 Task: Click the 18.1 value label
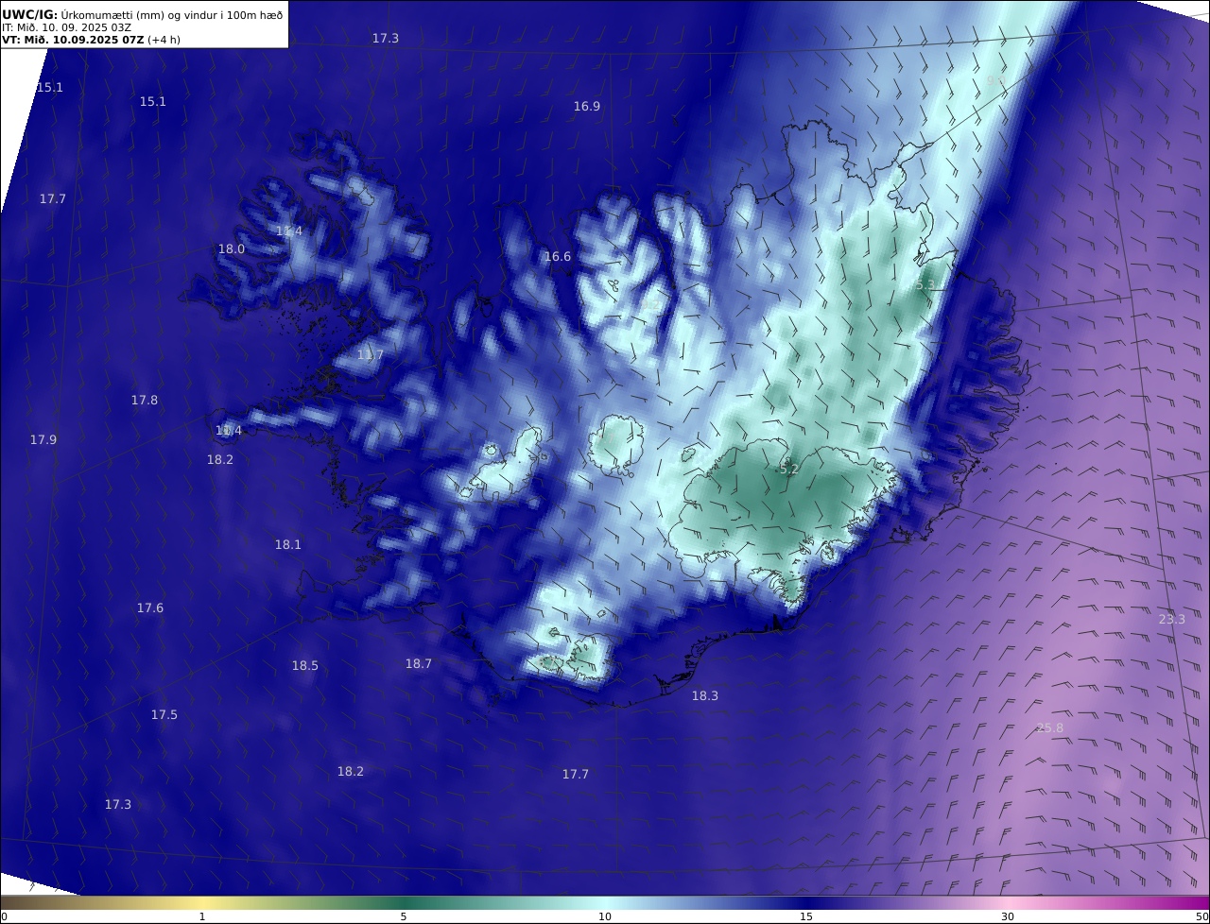point(288,545)
